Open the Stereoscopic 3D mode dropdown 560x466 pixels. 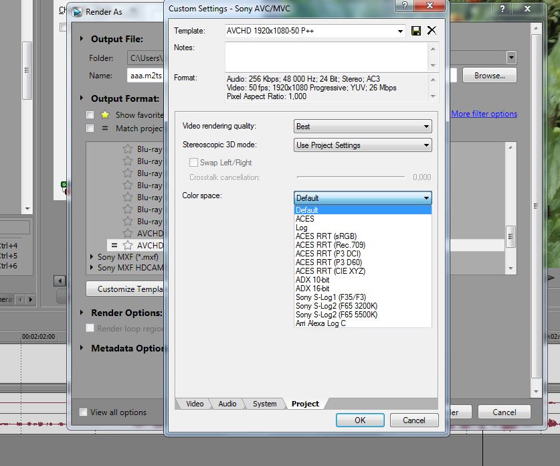(363, 145)
